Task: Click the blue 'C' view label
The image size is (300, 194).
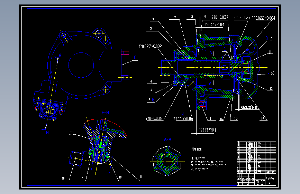Action: coord(135,57)
